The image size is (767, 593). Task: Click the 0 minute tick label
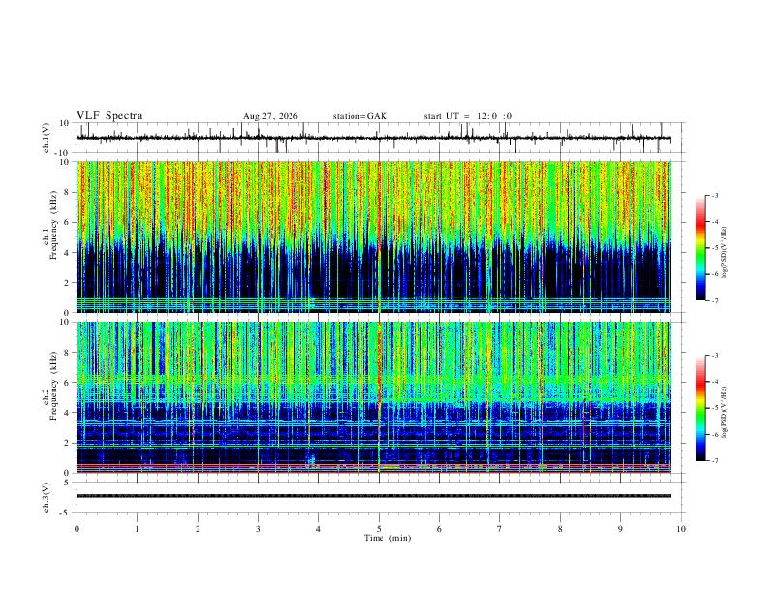(77, 529)
